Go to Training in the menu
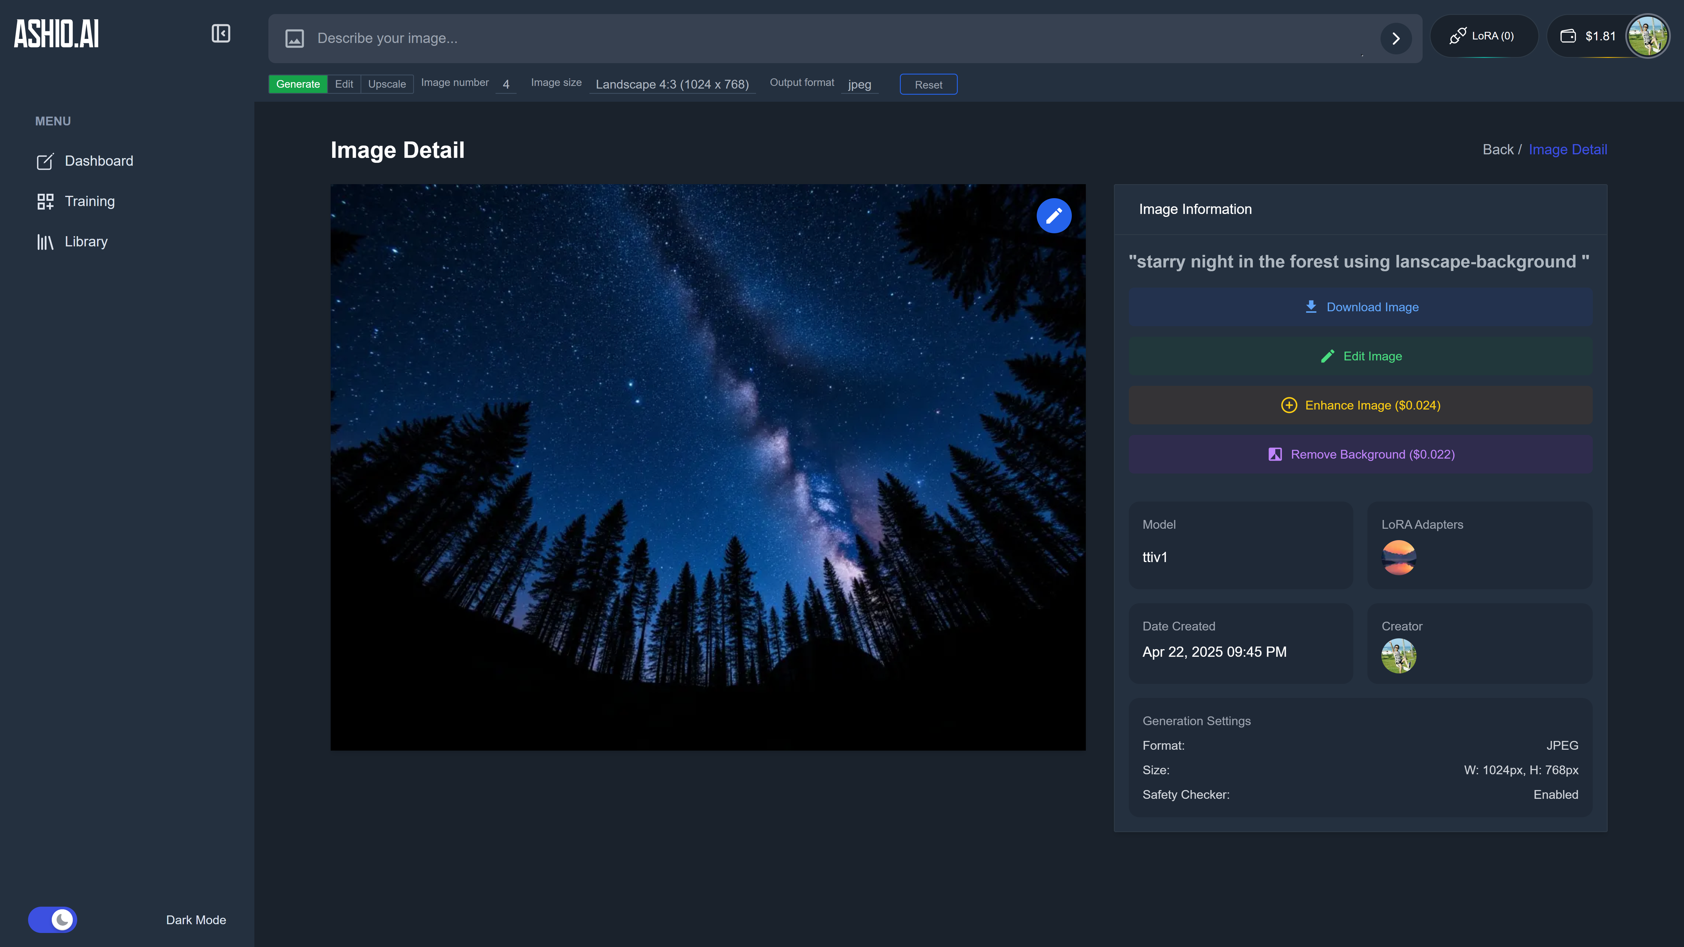This screenshot has width=1684, height=947. click(x=89, y=201)
